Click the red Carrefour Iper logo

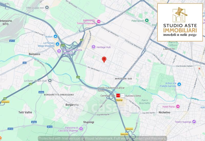118,95
